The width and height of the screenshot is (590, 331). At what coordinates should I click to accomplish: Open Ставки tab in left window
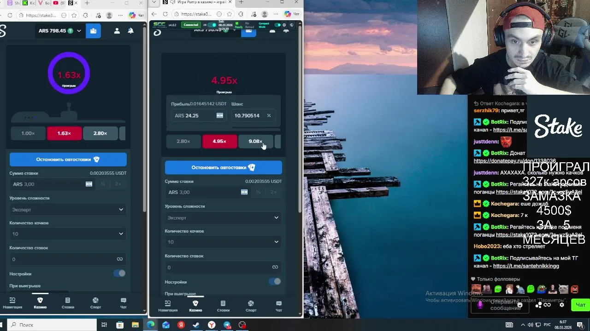click(x=68, y=303)
